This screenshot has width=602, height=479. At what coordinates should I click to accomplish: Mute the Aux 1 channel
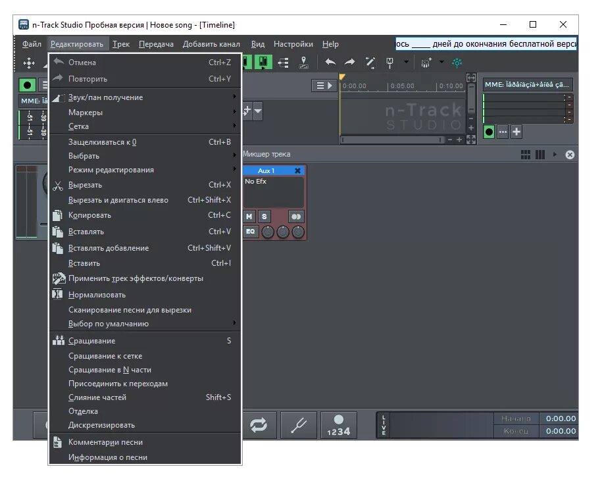click(x=249, y=216)
